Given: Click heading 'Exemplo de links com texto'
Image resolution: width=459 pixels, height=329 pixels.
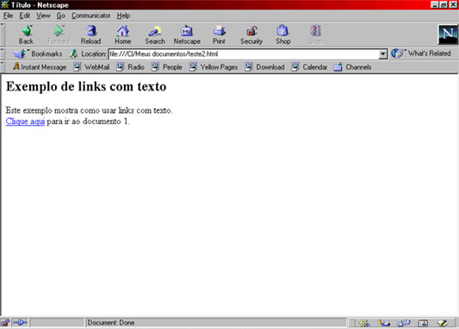Looking at the screenshot, I should (x=86, y=86).
